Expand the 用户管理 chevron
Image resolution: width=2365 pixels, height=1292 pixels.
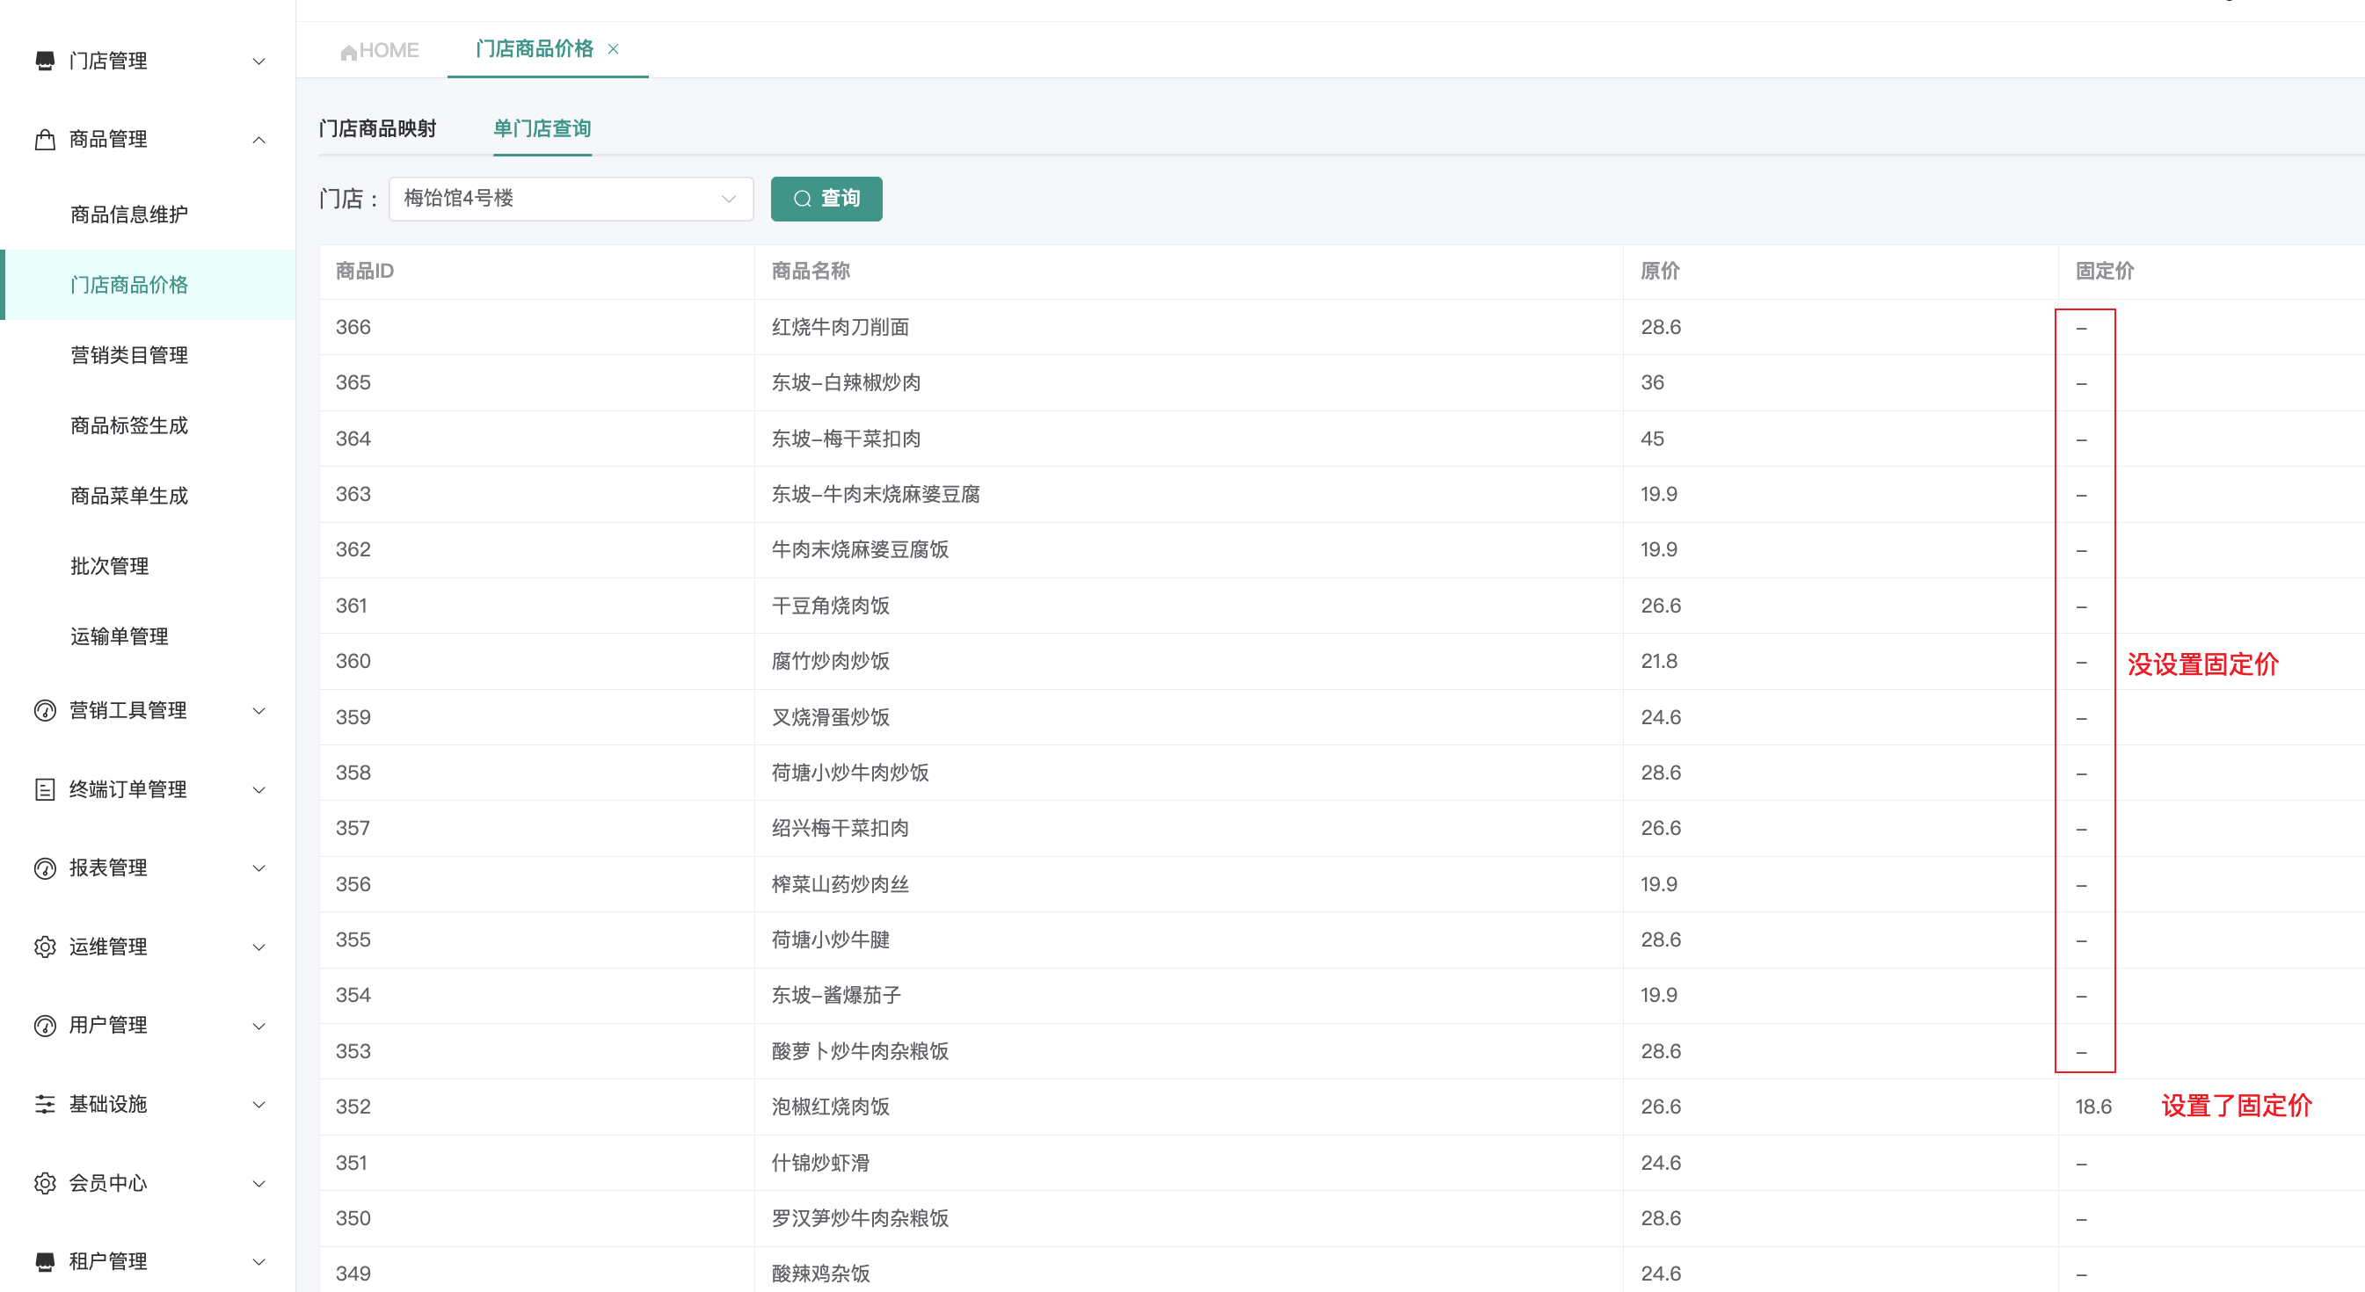click(x=258, y=1026)
